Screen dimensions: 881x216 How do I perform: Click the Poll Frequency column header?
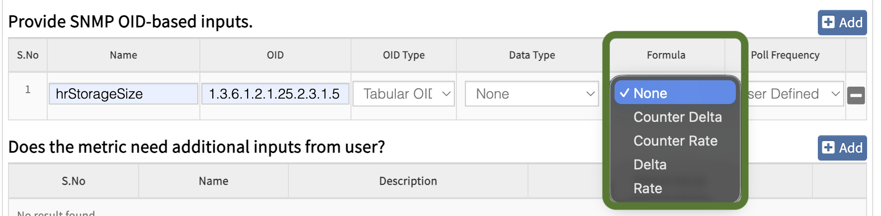click(x=785, y=55)
